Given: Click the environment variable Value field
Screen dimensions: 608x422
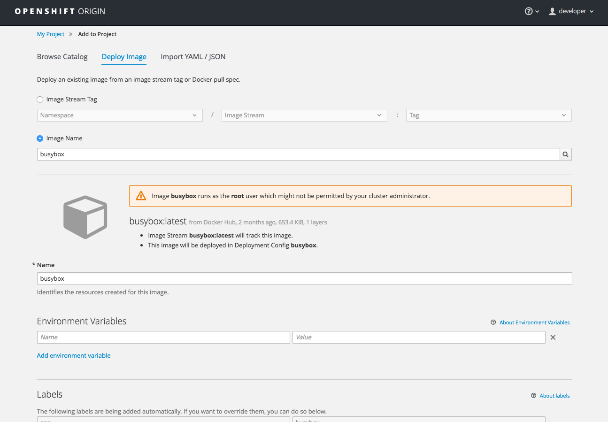Looking at the screenshot, I should (x=418, y=338).
